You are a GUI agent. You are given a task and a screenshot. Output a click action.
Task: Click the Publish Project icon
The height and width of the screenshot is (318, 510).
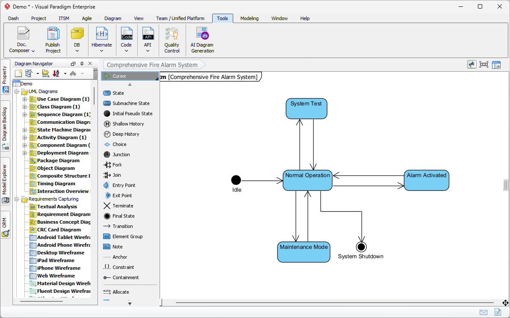pos(53,34)
